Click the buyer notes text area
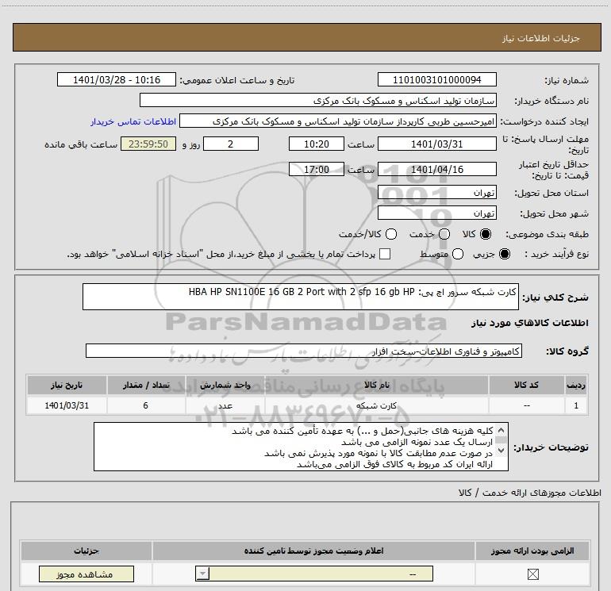611x591 pixels. click(x=301, y=447)
